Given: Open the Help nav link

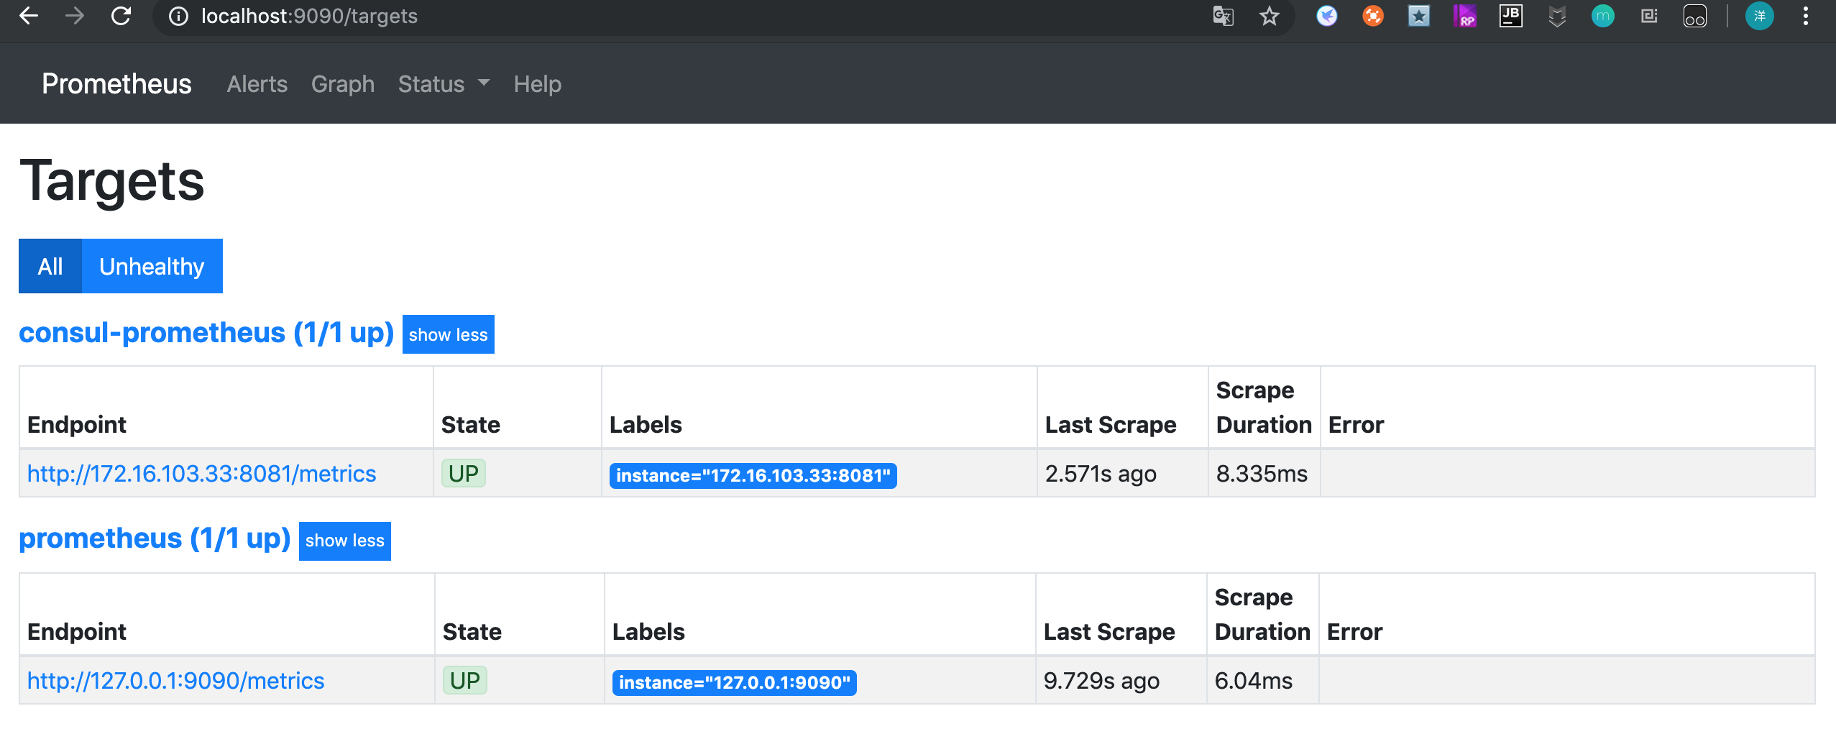Looking at the screenshot, I should click(538, 84).
